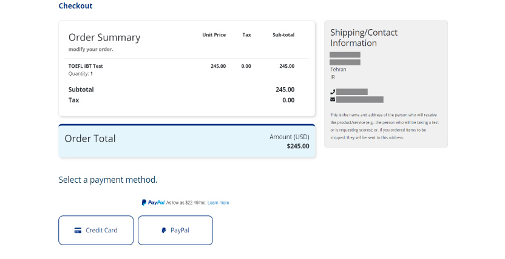Image resolution: width=505 pixels, height=259 pixels.
Task: Select the TOEFL iBT Test item name
Action: click(86, 66)
